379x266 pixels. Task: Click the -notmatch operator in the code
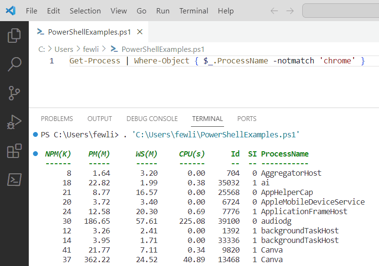(x=294, y=60)
